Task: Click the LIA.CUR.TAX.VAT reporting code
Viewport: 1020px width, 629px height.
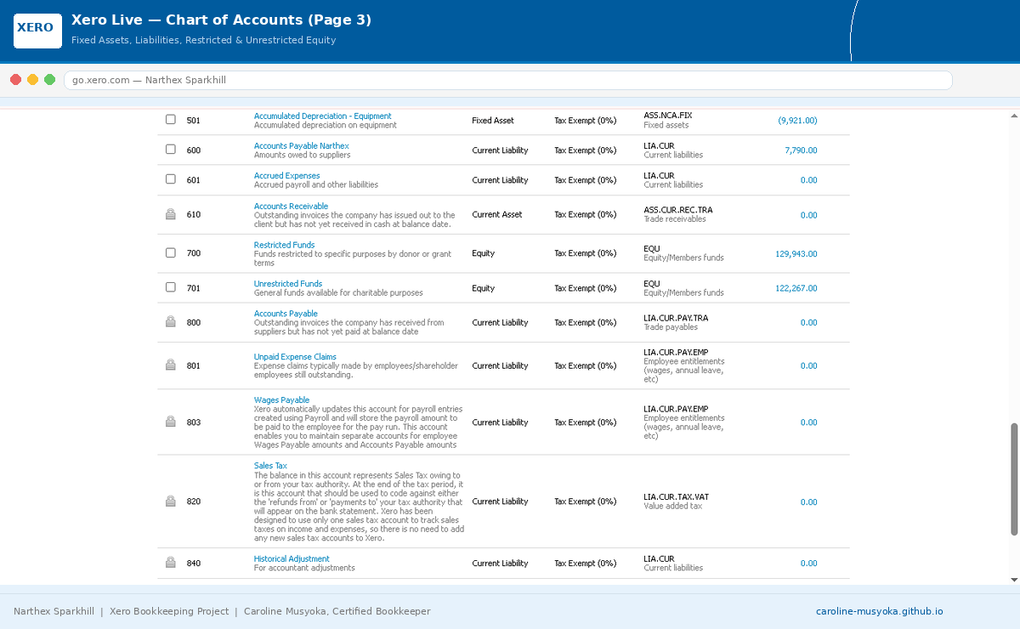Action: point(676,496)
